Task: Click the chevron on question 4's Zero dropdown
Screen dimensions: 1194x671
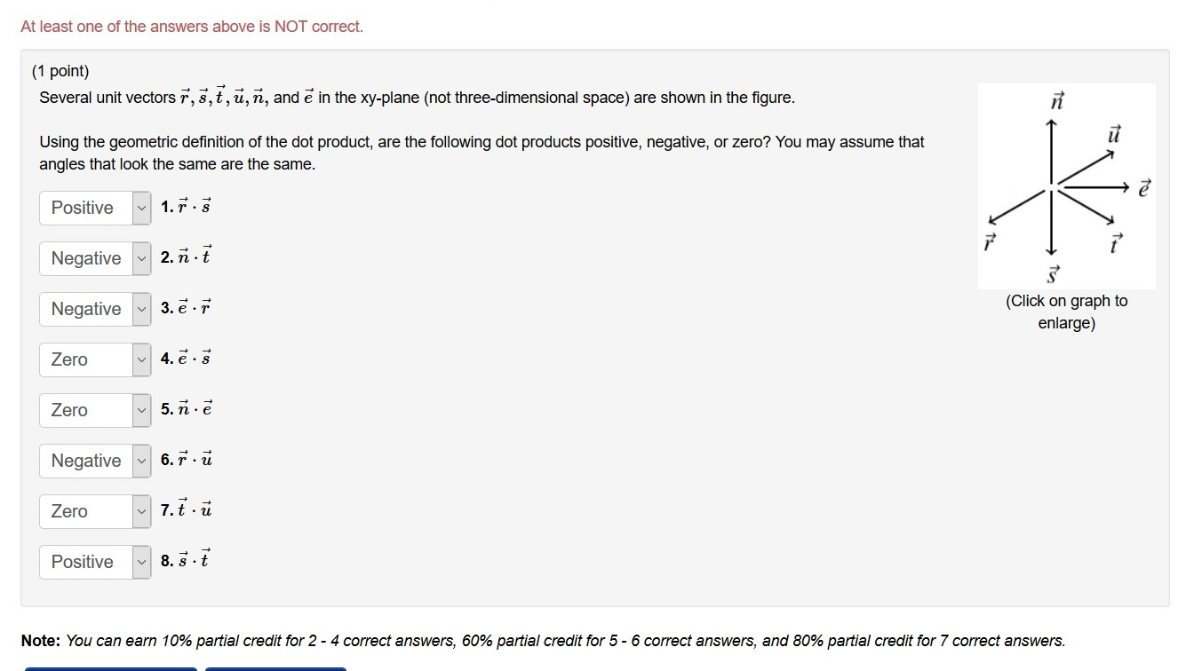Action: 142,359
